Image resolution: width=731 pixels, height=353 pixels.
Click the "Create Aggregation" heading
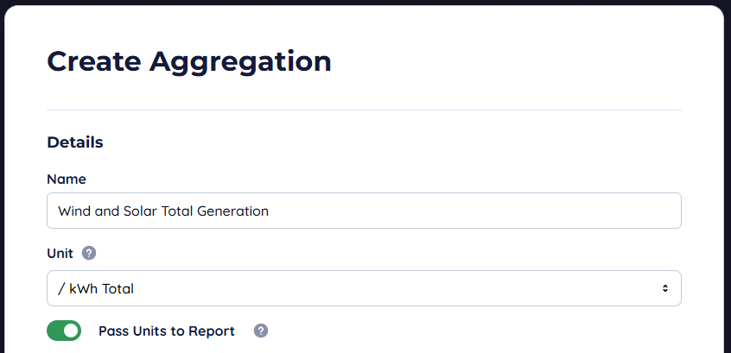188,61
